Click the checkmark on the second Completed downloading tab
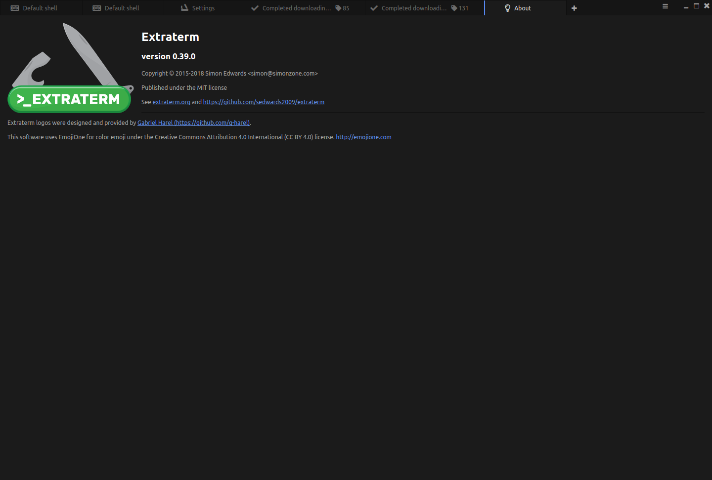The height and width of the screenshot is (480, 712). tap(374, 8)
